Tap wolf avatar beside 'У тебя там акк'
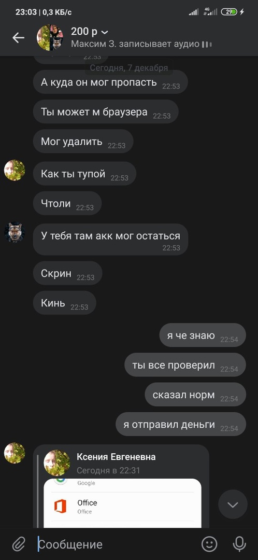This screenshot has width=258, height=560. coord(15,232)
